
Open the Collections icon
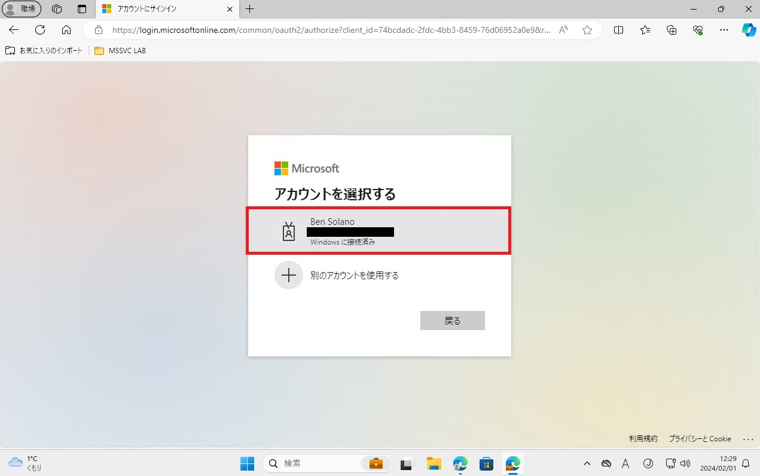pyautogui.click(x=672, y=30)
